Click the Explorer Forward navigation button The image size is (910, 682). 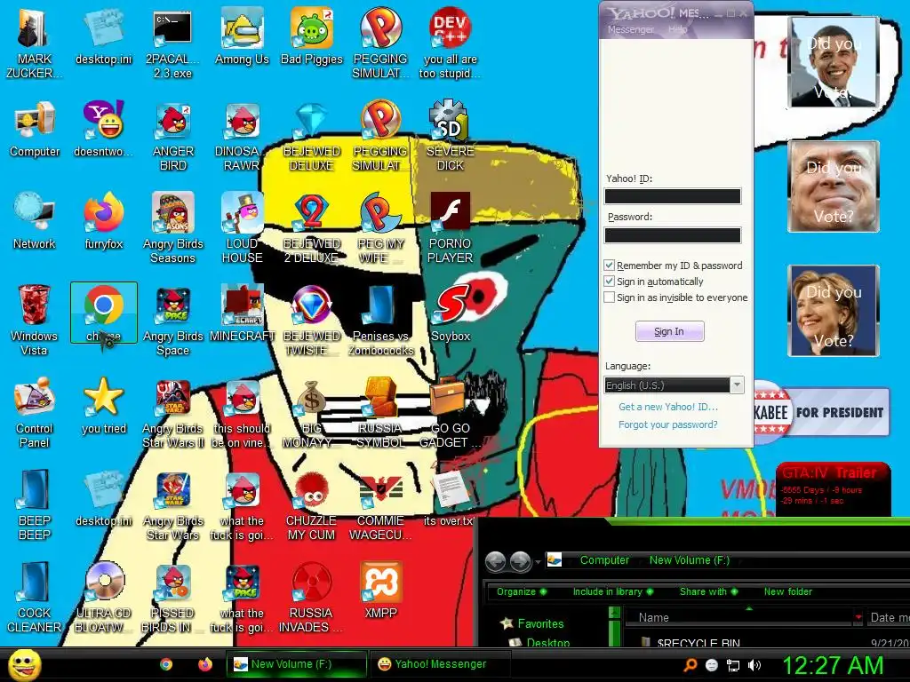521,561
